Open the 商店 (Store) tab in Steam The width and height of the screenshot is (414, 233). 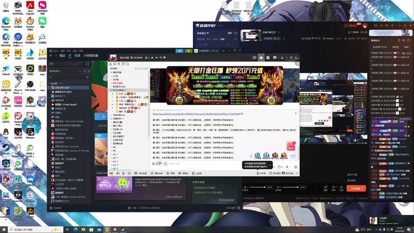62,55
